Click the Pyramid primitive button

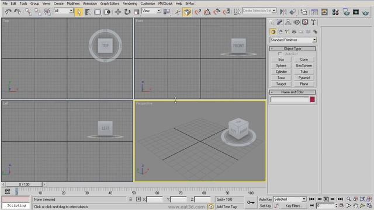click(x=304, y=78)
